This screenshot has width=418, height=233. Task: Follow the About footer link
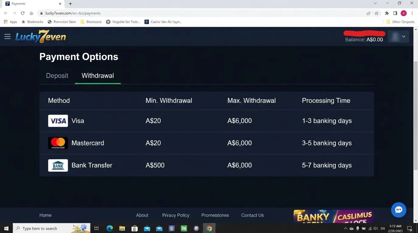click(142, 215)
